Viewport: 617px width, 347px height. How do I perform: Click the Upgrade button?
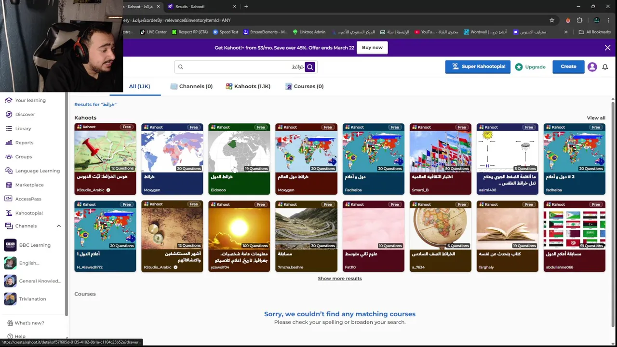coord(530,67)
